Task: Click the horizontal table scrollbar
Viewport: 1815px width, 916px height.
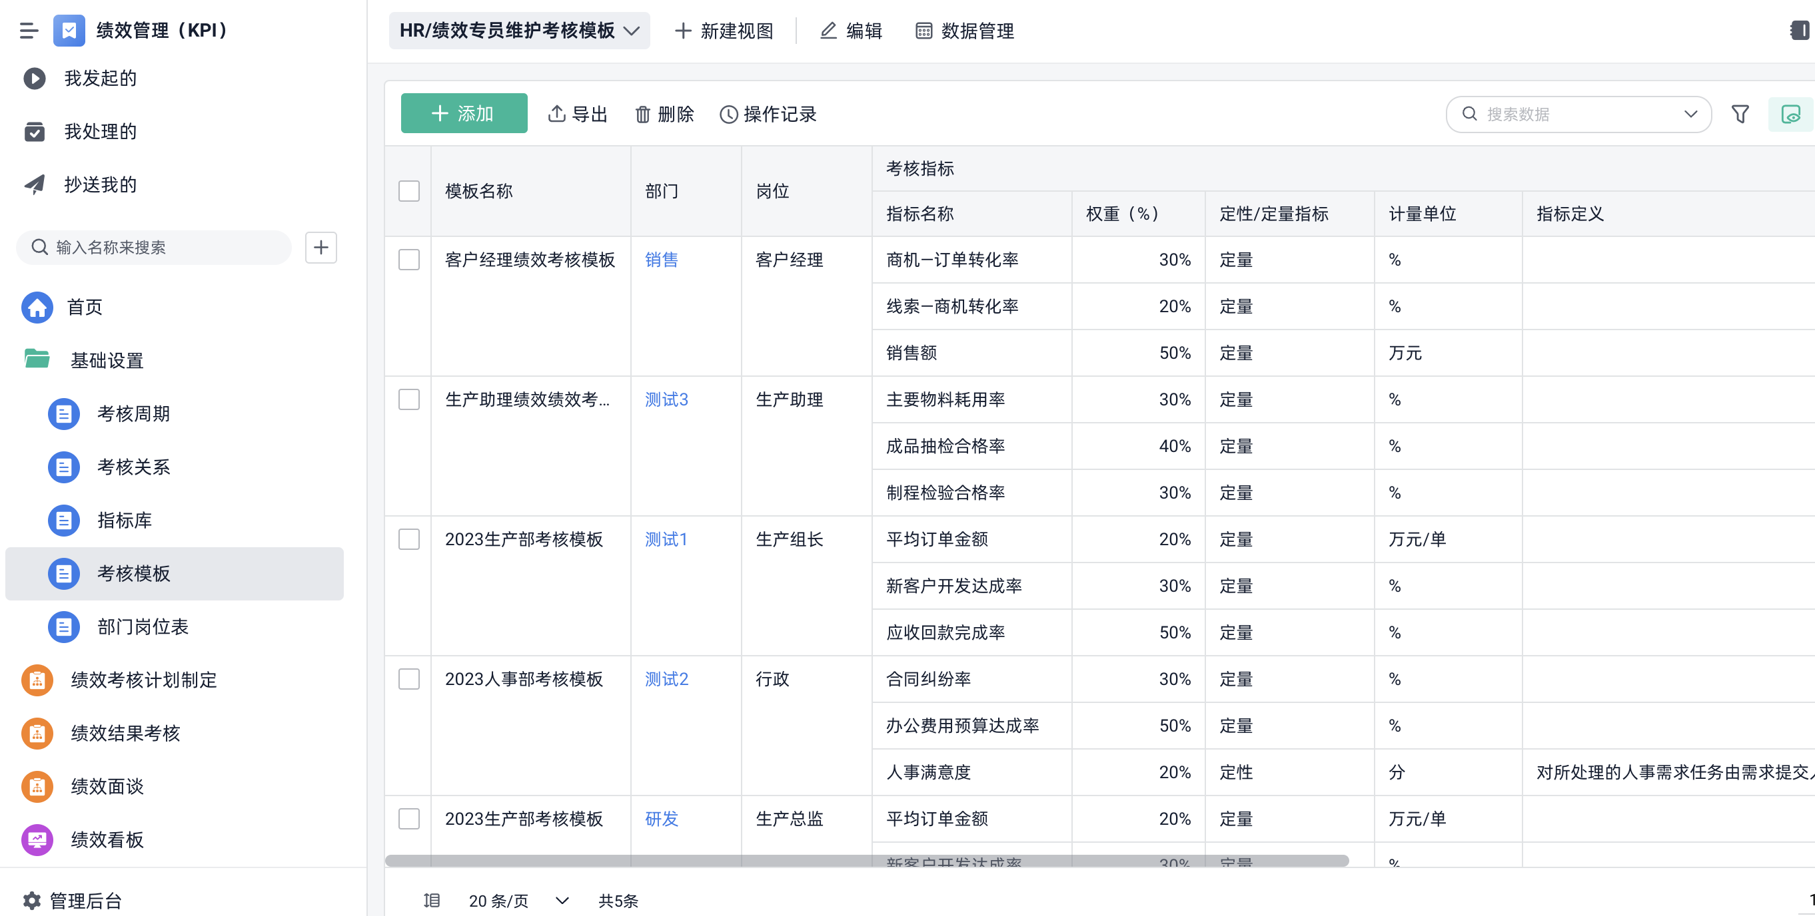Action: (867, 860)
